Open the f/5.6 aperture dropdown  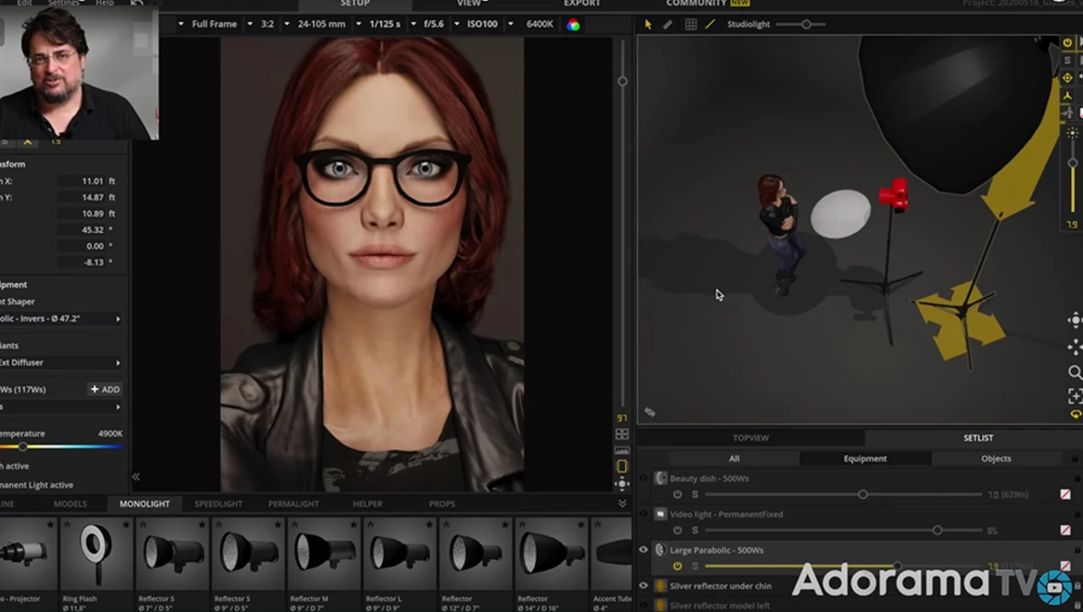(x=429, y=24)
